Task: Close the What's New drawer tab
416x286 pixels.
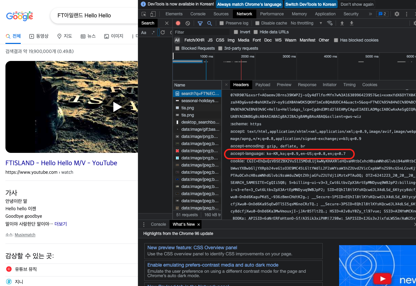Action: [198, 224]
